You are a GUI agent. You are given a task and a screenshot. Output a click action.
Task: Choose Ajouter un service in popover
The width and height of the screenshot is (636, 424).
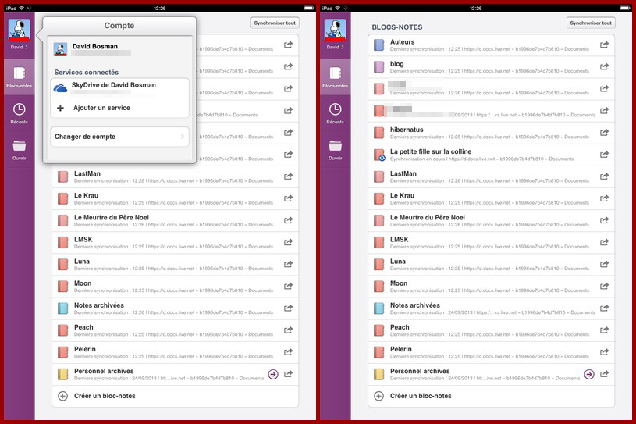point(119,108)
